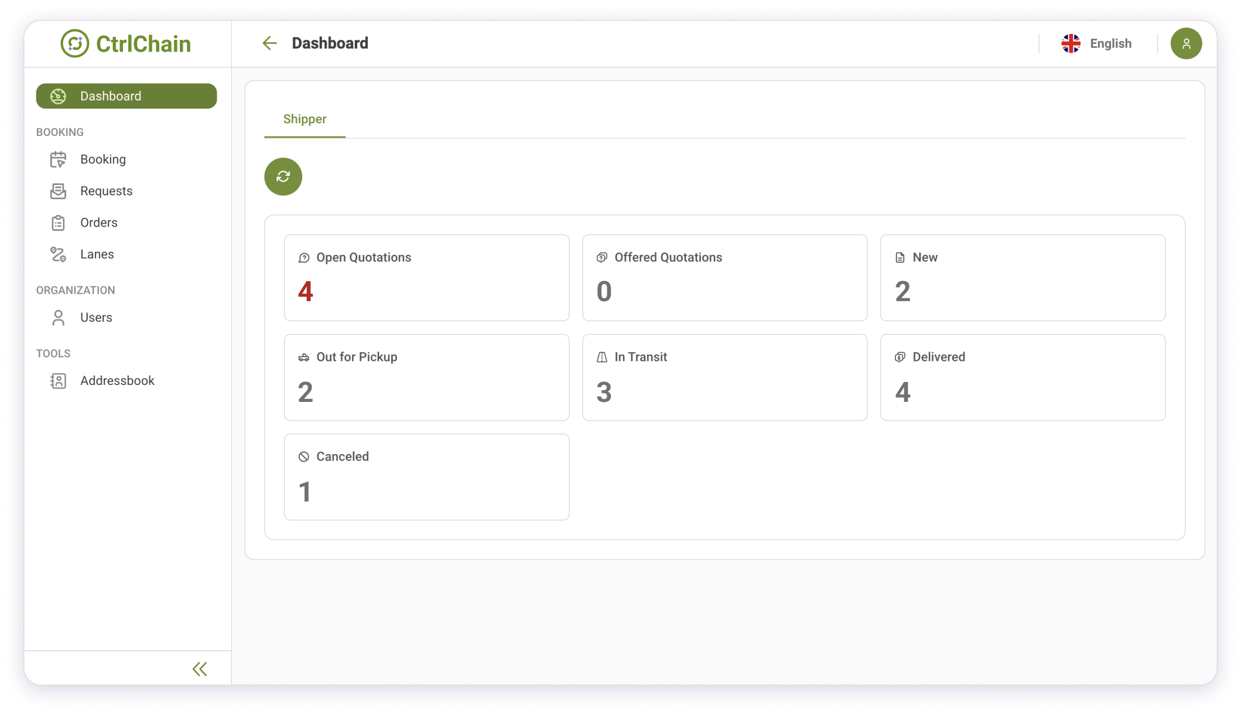Go back using the arrow beside Dashboard
This screenshot has width=1241, height=713.
269,43
